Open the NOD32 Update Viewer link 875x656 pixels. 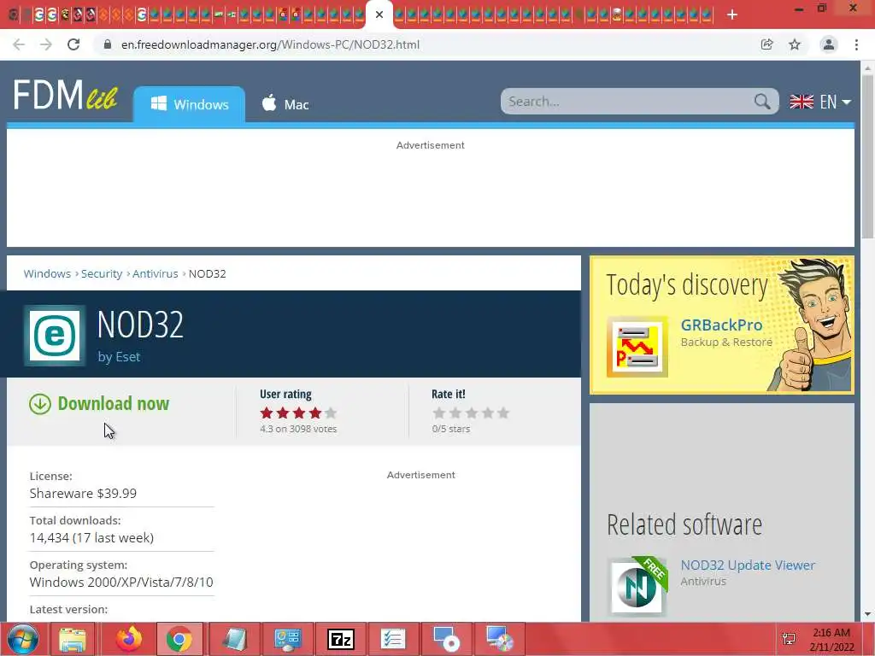748,565
